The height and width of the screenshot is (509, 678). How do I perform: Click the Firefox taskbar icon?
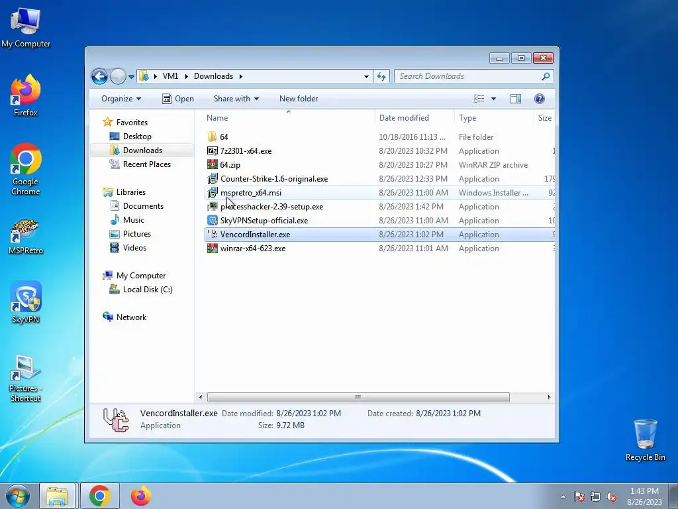(141, 496)
